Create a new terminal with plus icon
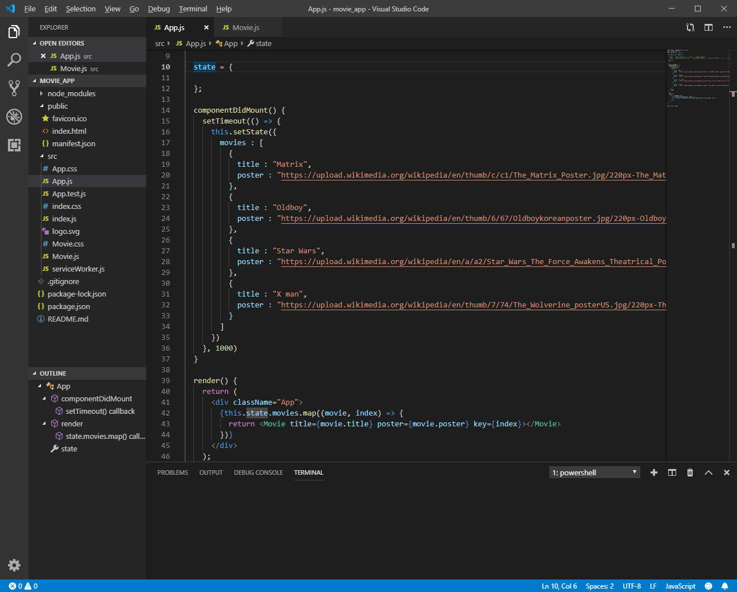Screen dimensions: 737x592 pos(654,472)
